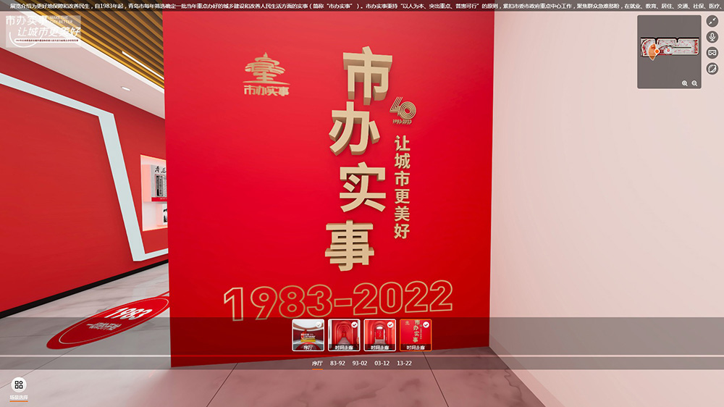This screenshot has width=724, height=407.
Task: Open the first 时间走廊 thumbnail
Action: tap(344, 335)
